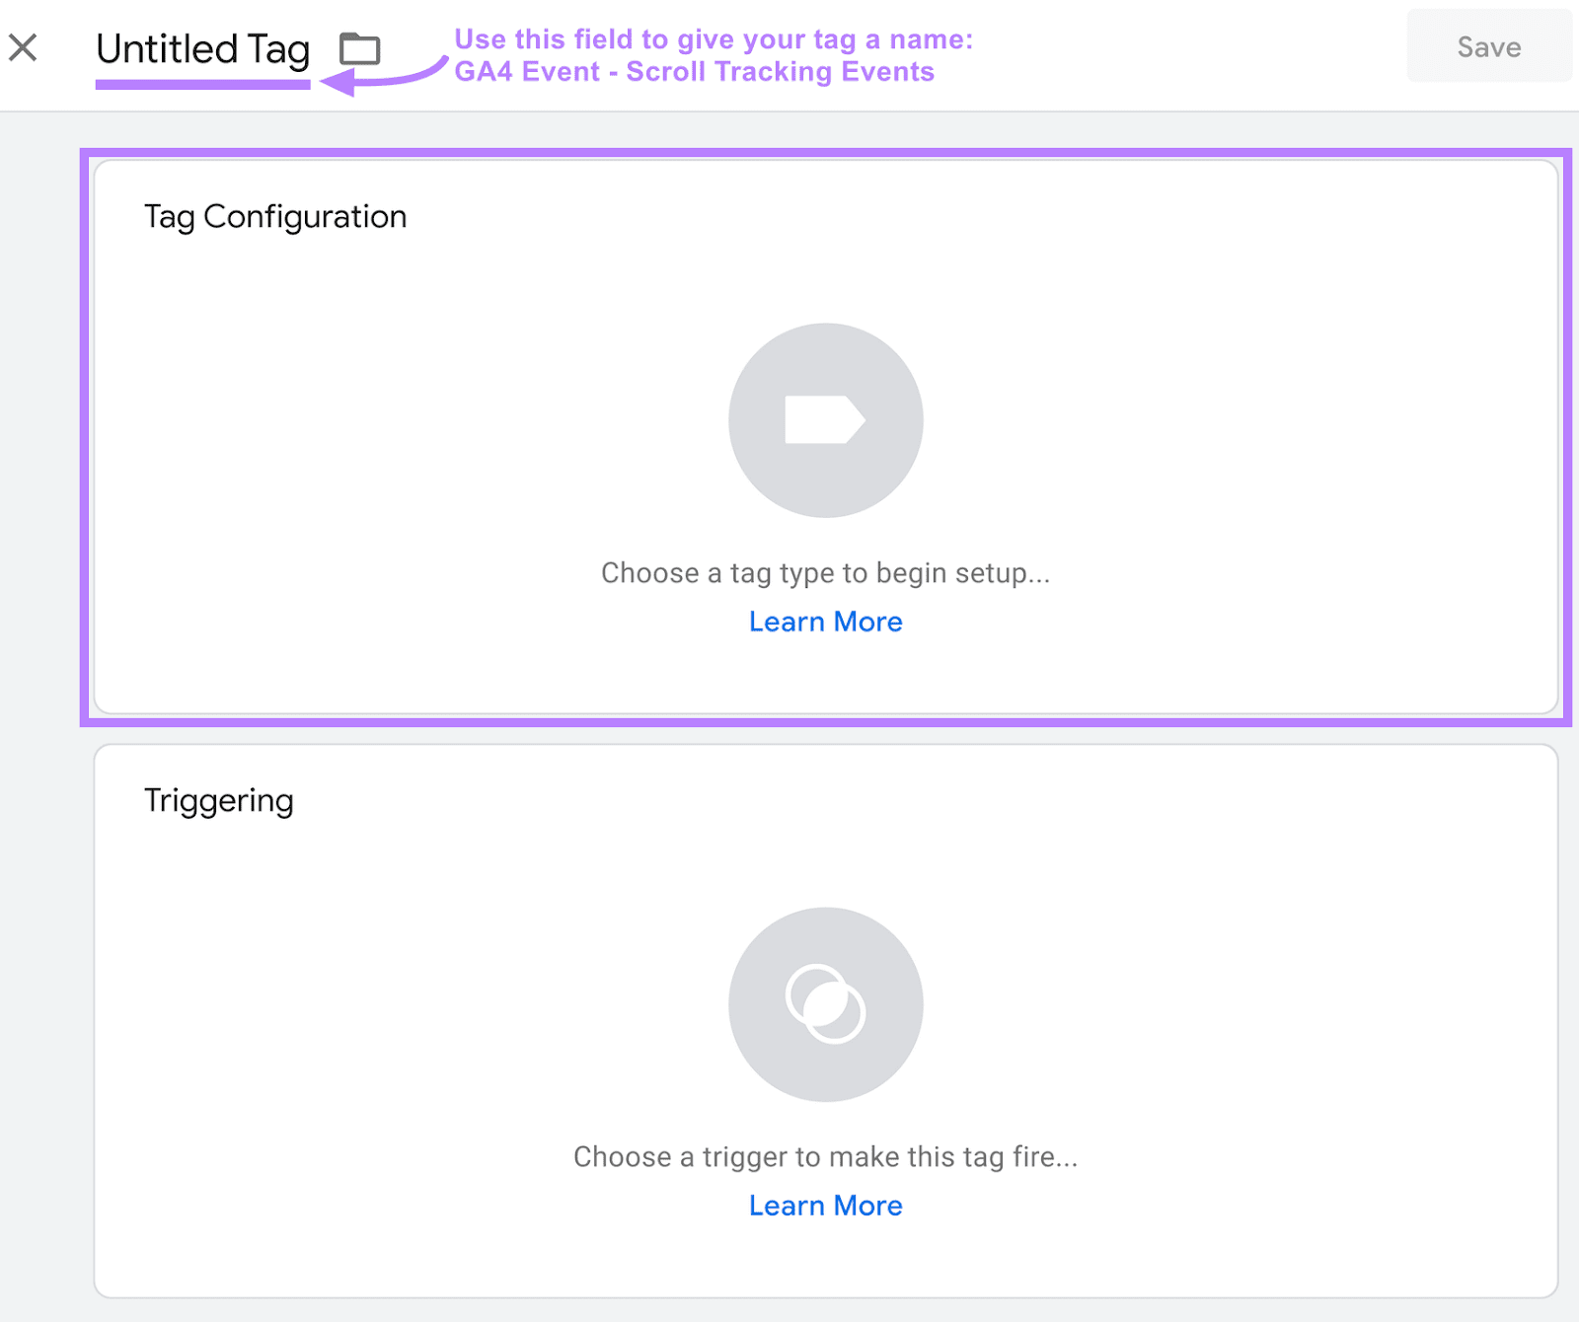This screenshot has height=1322, width=1579.
Task: Click the X to close the tag editor
Action: click(25, 46)
